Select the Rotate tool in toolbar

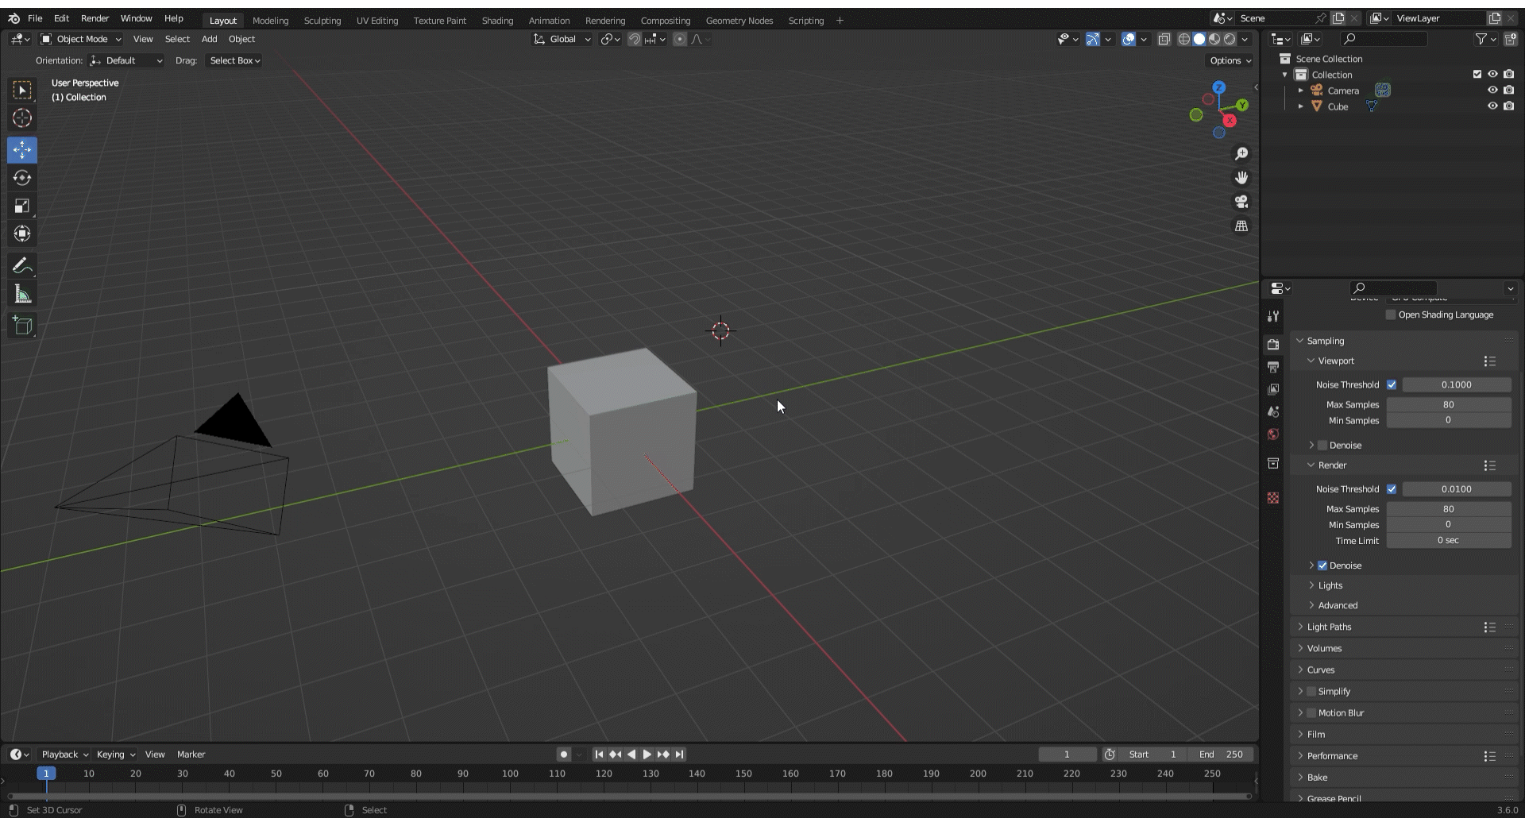pyautogui.click(x=22, y=178)
